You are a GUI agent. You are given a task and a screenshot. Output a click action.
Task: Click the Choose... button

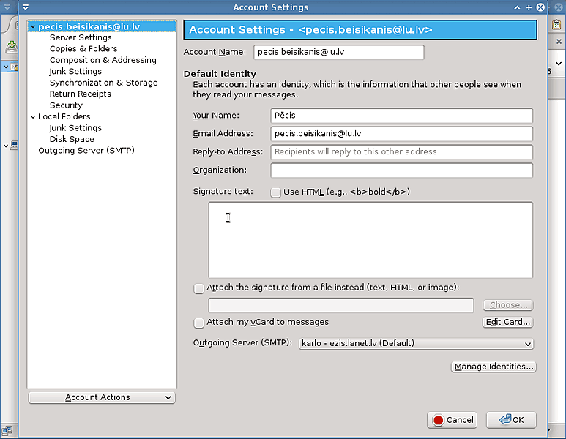[x=508, y=305]
